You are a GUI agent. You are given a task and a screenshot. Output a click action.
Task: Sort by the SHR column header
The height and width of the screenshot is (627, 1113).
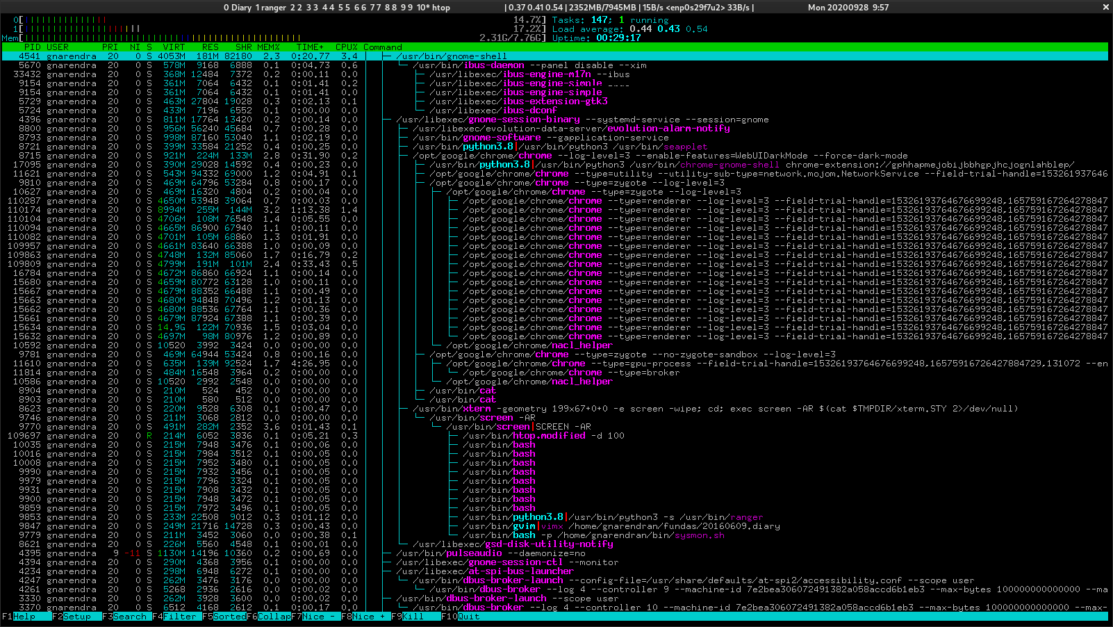point(244,47)
